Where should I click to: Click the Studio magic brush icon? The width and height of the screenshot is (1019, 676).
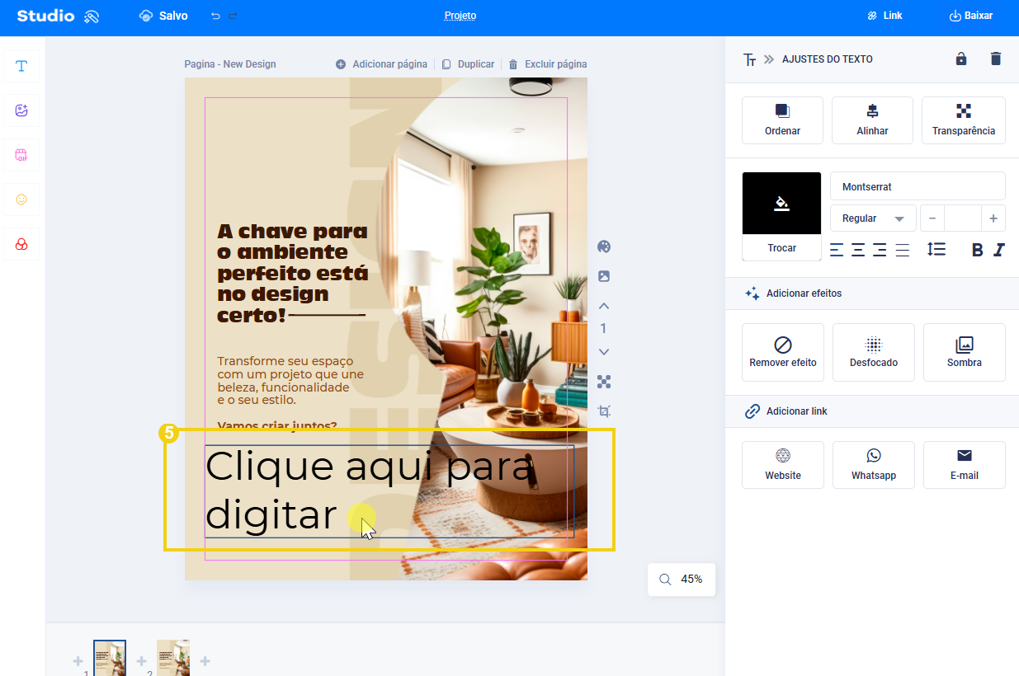click(x=92, y=16)
